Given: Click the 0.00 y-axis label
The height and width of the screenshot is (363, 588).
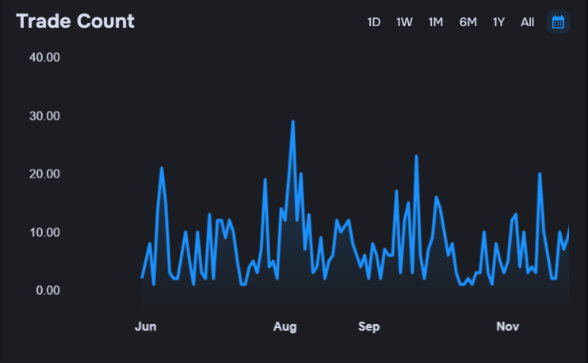Looking at the screenshot, I should coord(48,290).
